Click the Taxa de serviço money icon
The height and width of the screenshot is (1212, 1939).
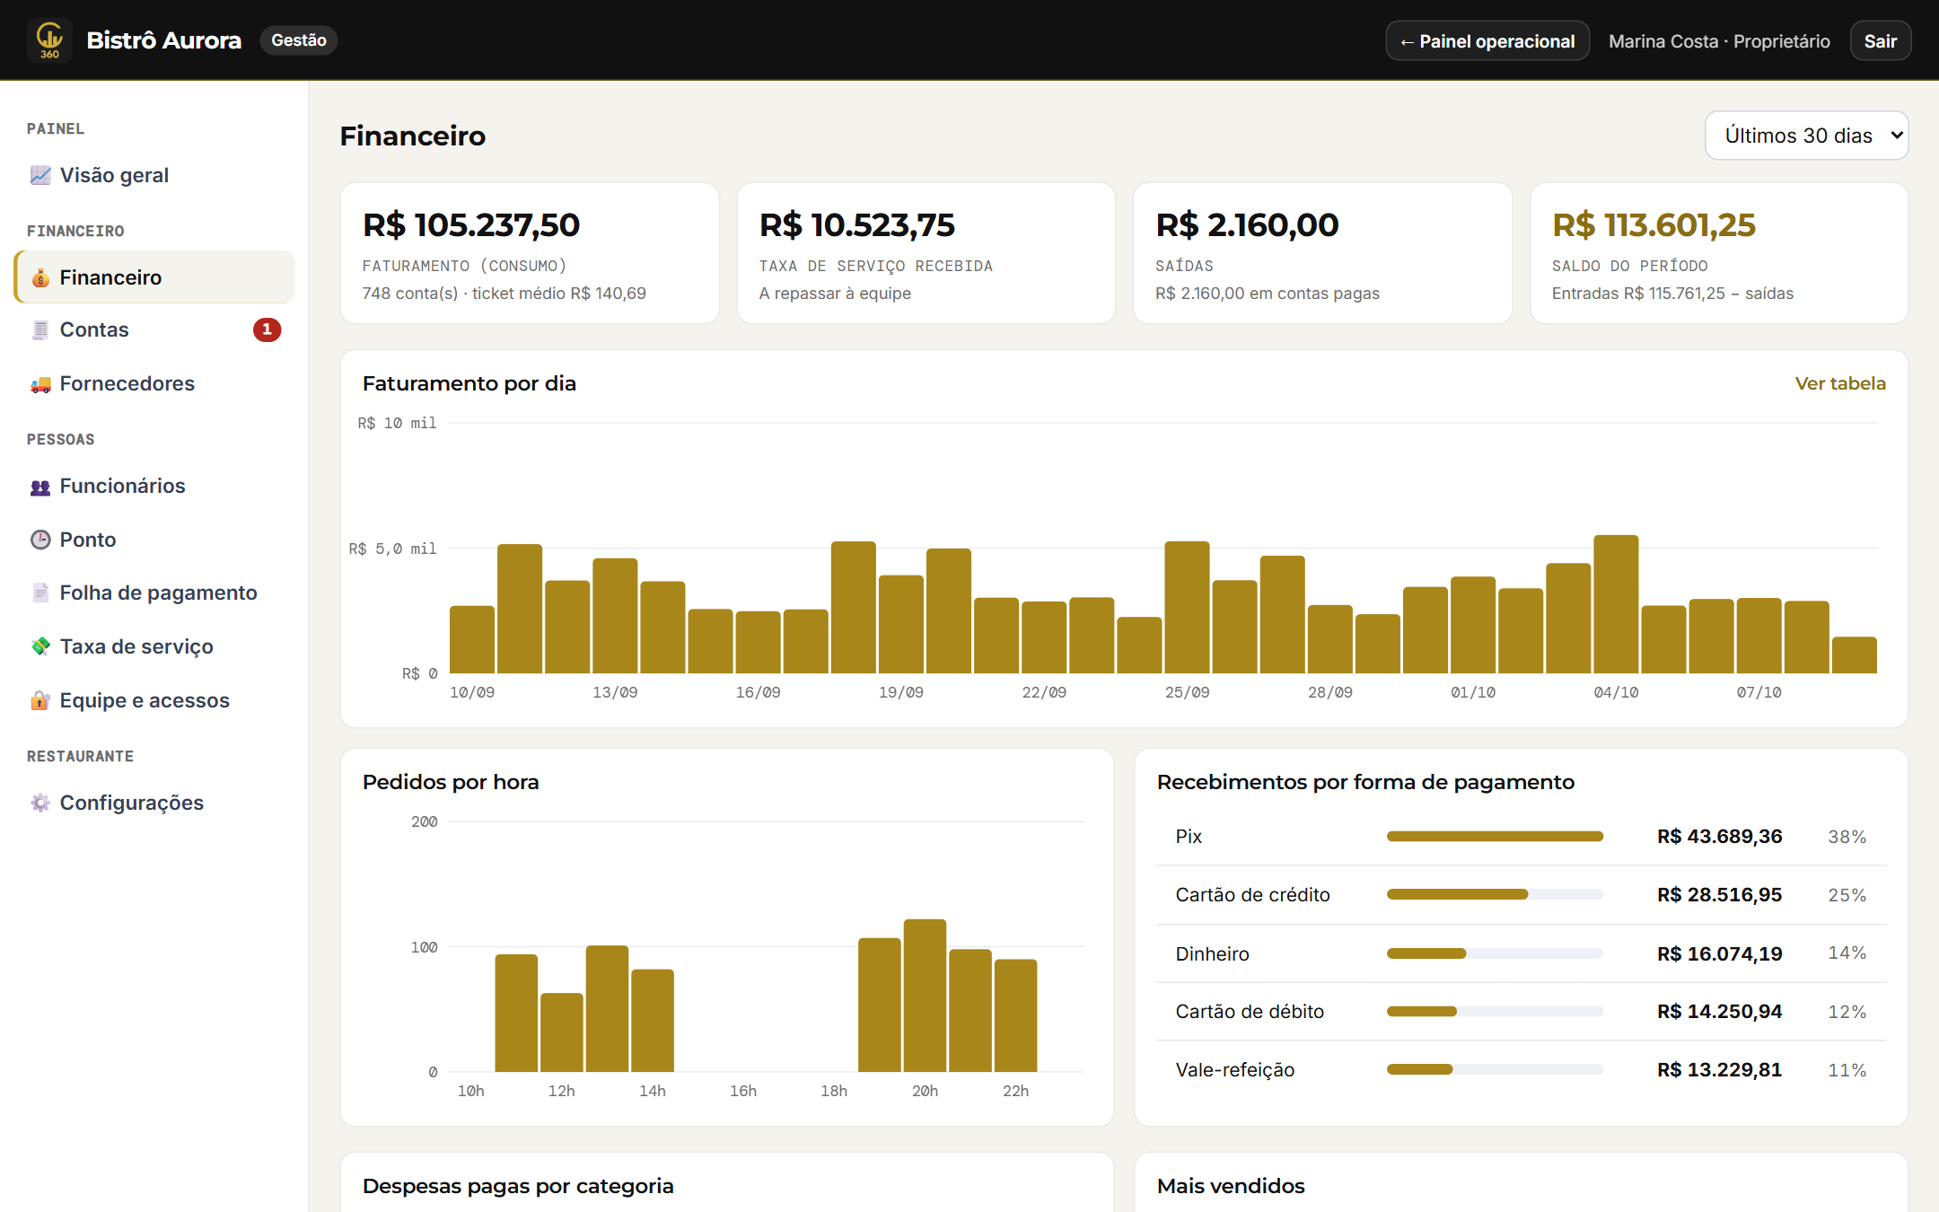pos(40,646)
